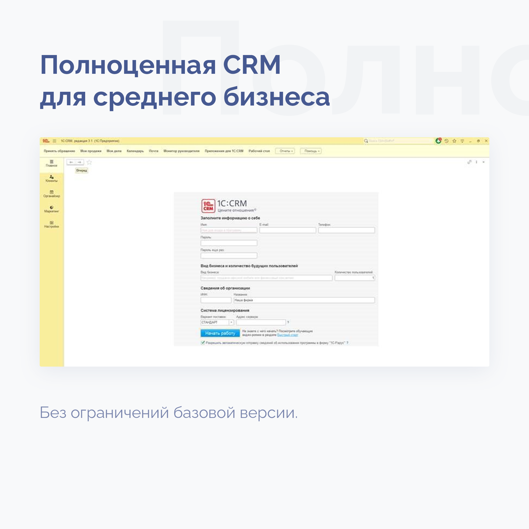529x529 pixels.
Task: Click the link icon at form top right
Action: coord(469,162)
